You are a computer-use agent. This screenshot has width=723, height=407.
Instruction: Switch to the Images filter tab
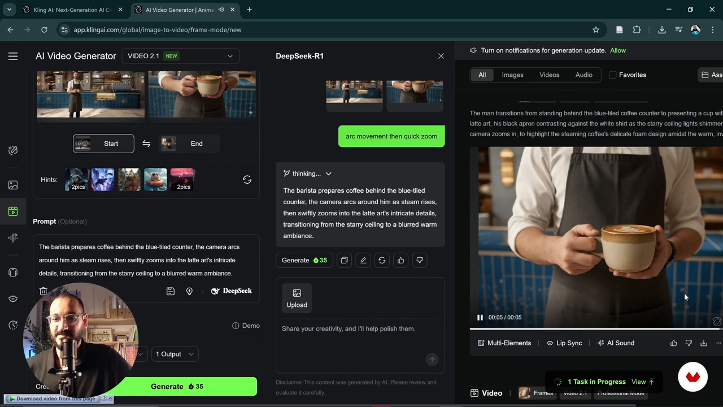[x=512, y=75]
